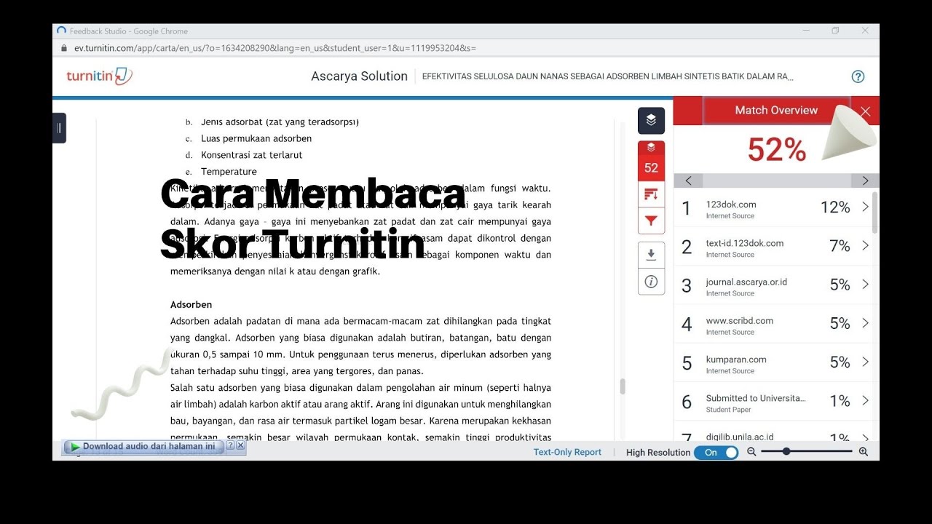Expand the kumparan.com source chevron

(865, 362)
